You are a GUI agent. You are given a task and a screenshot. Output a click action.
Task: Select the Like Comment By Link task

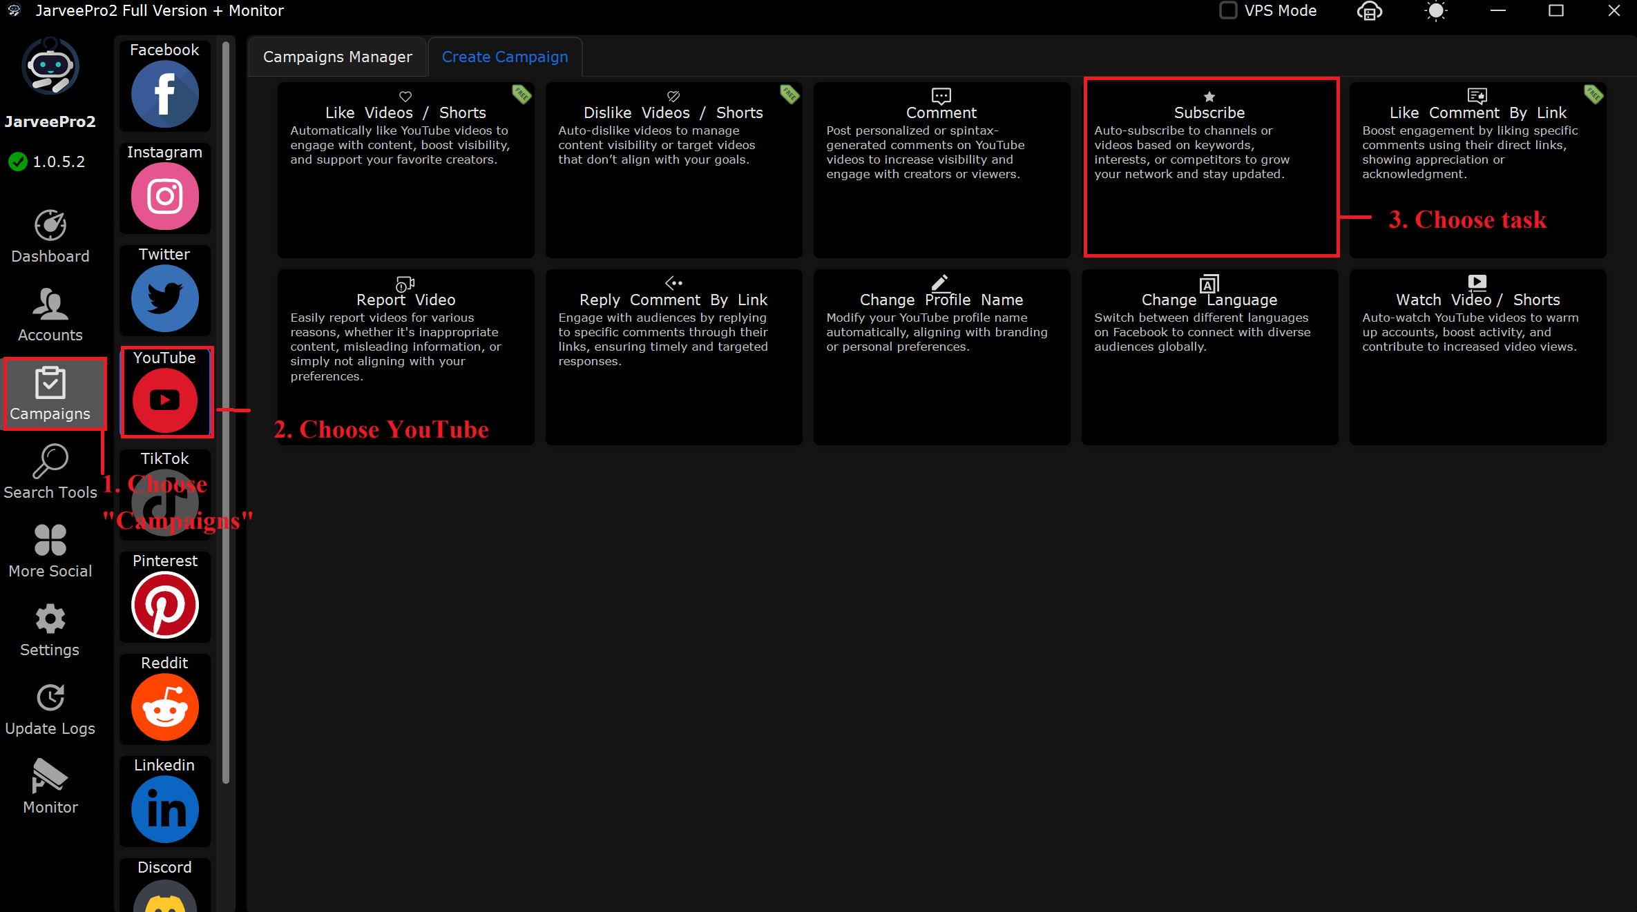1478,170
